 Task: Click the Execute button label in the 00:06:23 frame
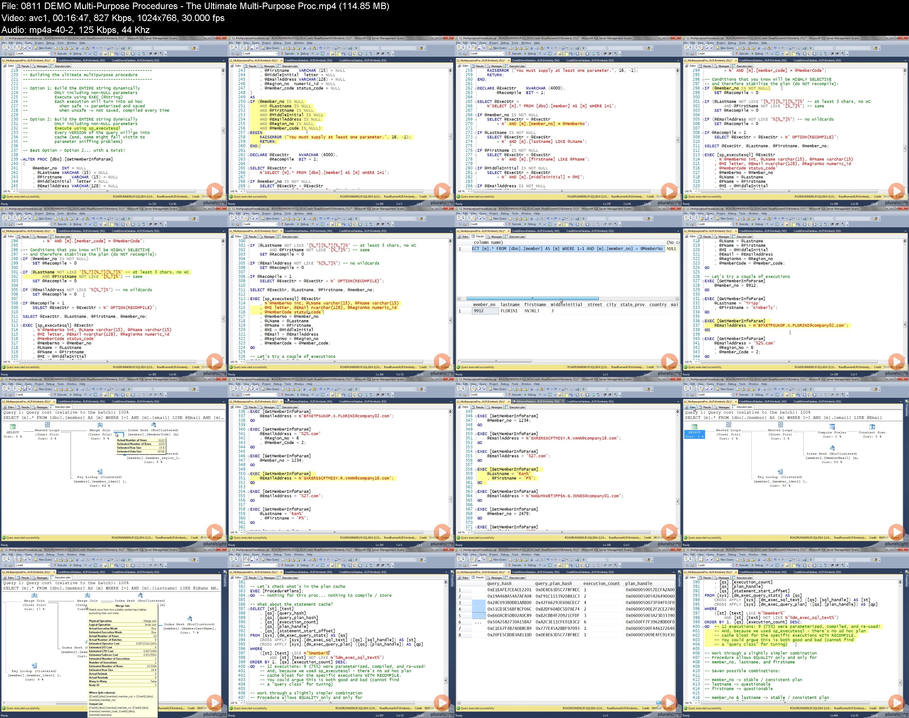tap(517, 224)
